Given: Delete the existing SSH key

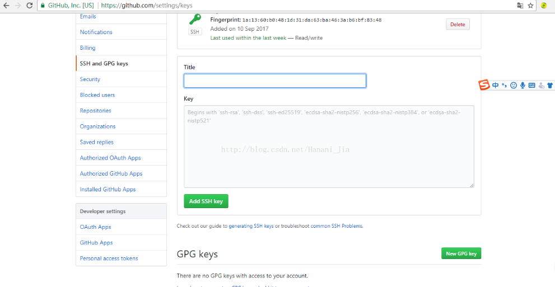Looking at the screenshot, I should 458,25.
